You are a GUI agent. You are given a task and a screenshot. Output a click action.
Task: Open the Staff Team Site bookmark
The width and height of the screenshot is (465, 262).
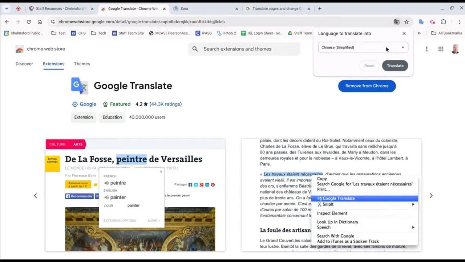click(128, 33)
